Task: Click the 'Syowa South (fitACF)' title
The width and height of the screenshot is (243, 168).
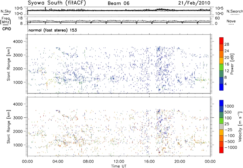Action: [x=57, y=3]
